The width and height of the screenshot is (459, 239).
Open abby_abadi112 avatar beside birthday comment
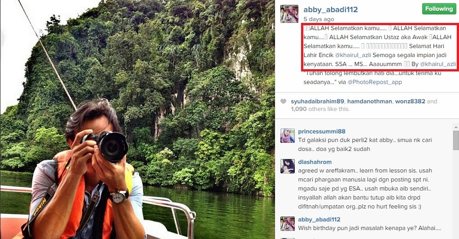288,224
